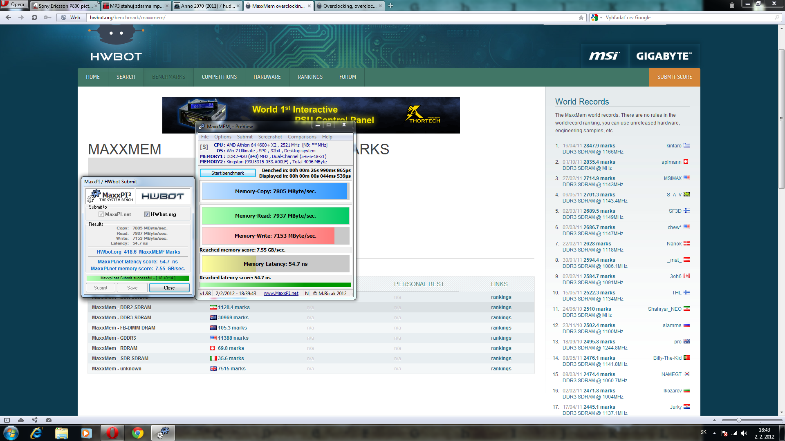The height and width of the screenshot is (441, 785).
Task: Close the MaxxMem overclocking browser tab
Action: 309,6
